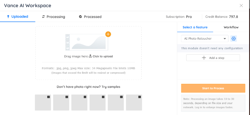Switch to the Workflow tab
This screenshot has height=115, width=250.
coord(231,27)
